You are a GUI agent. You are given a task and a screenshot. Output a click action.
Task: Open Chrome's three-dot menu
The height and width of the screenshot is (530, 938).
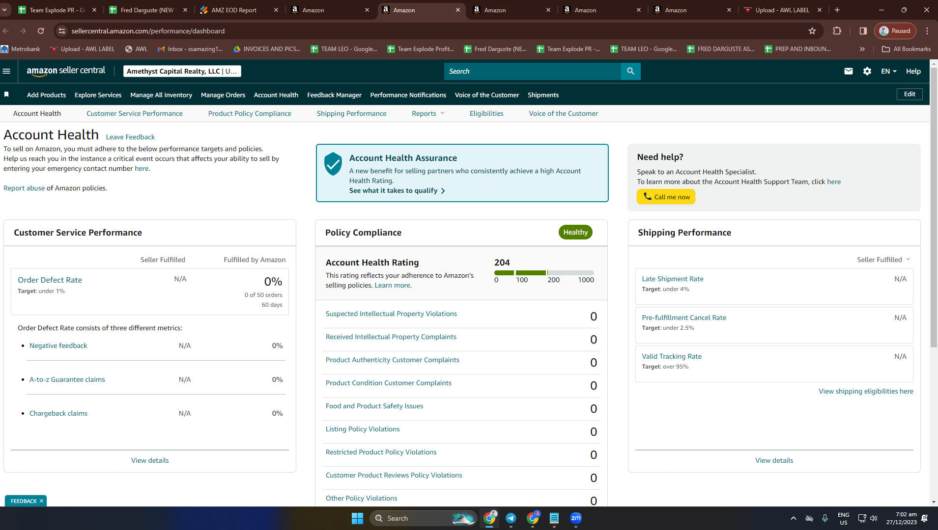click(927, 31)
